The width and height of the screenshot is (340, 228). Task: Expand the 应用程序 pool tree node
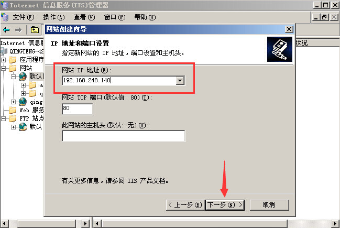click(4, 60)
